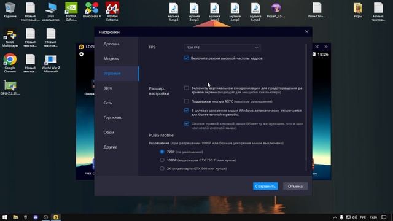The image size is (393, 221).
Task: Select the RAGE Multiplayer desktop shortcut
Action: 10,38
